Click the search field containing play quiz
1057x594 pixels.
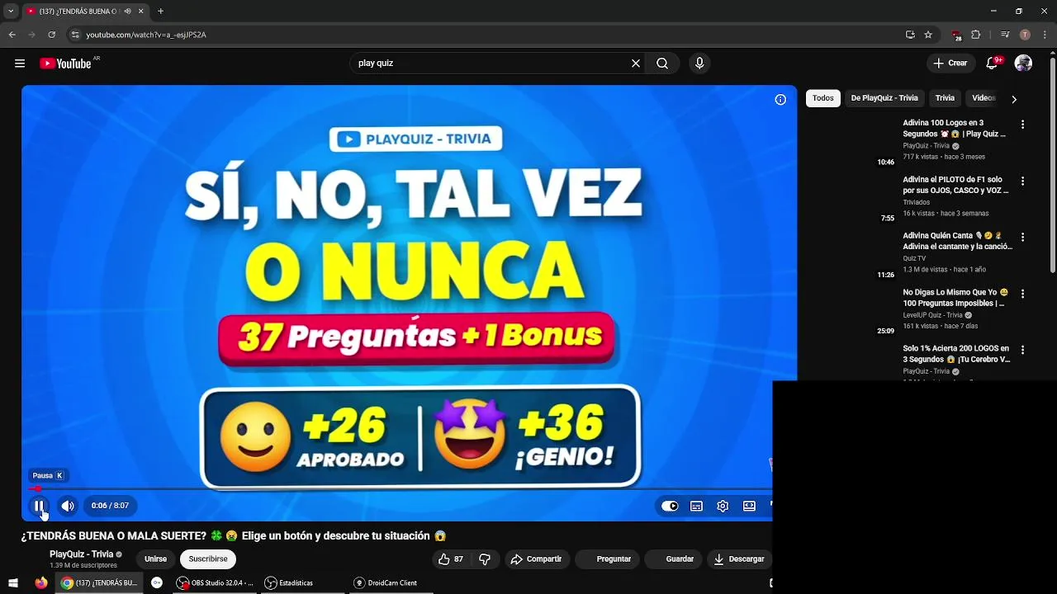pos(491,64)
